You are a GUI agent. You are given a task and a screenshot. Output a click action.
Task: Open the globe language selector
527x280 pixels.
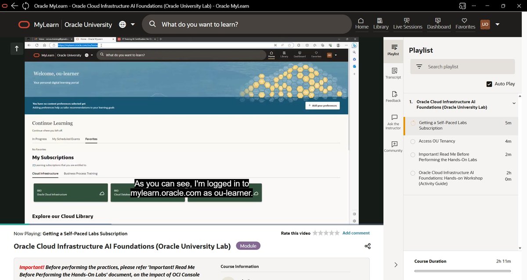[x=123, y=25]
